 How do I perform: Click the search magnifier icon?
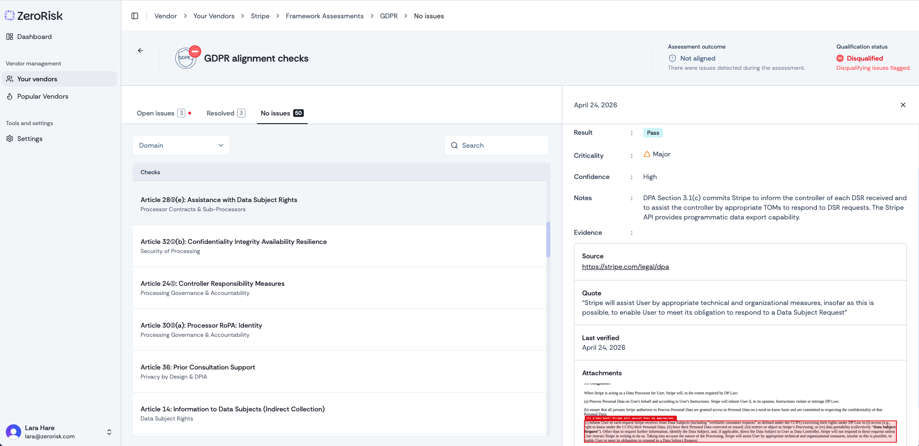tap(454, 145)
